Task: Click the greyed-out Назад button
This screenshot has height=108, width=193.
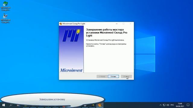Action: 102,76
